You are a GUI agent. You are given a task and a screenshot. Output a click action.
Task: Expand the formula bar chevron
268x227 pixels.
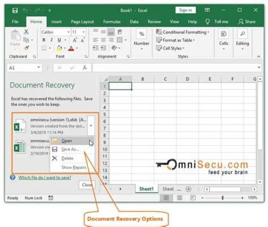(x=259, y=67)
